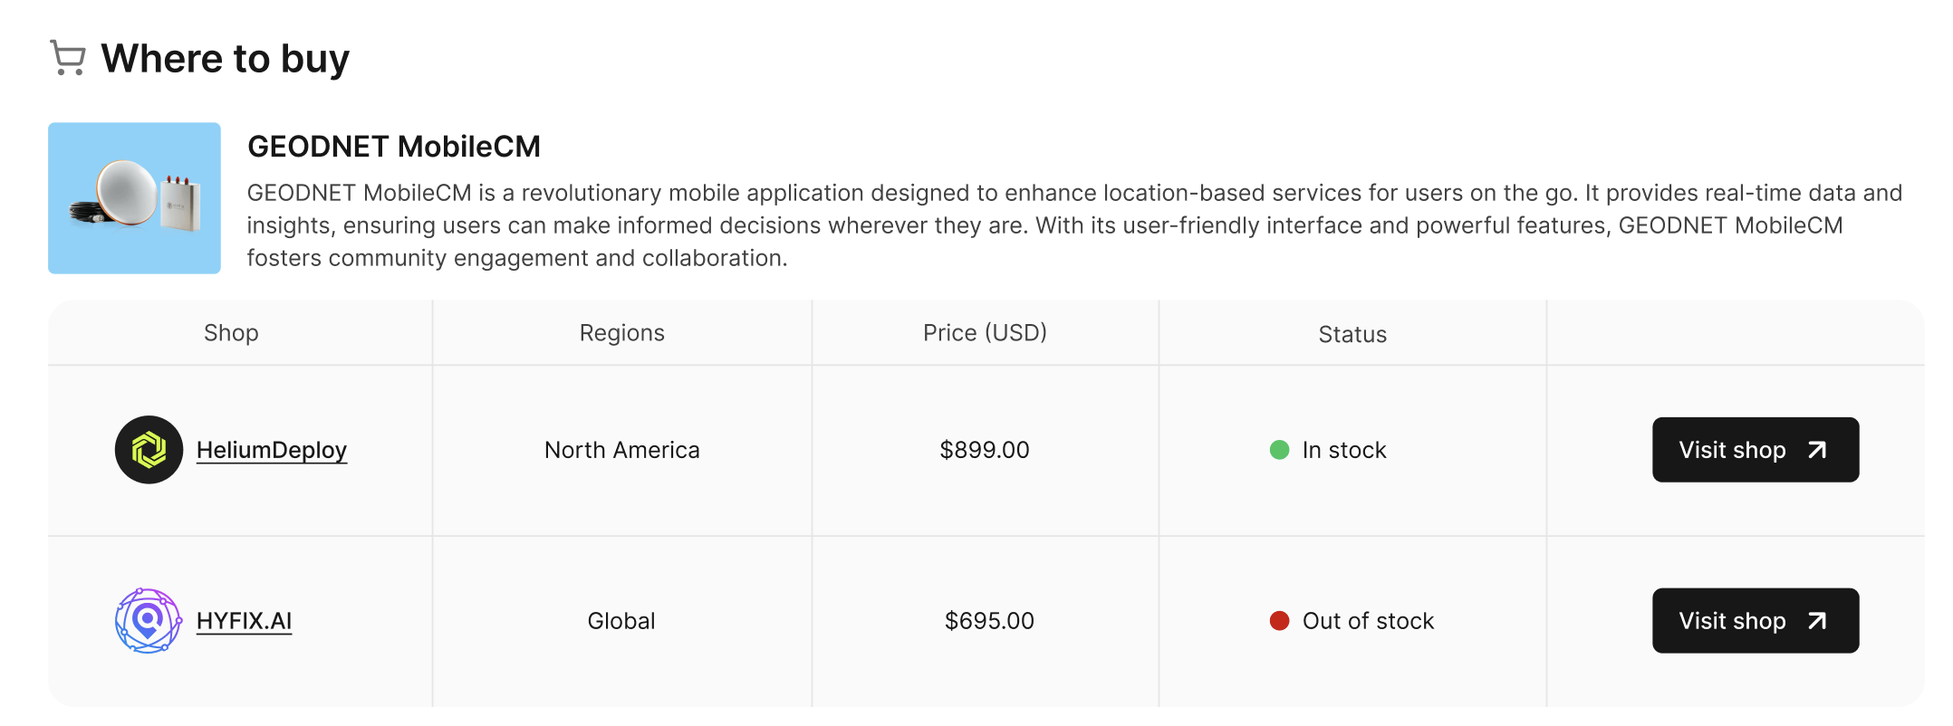Click the Shop column header

(x=231, y=333)
